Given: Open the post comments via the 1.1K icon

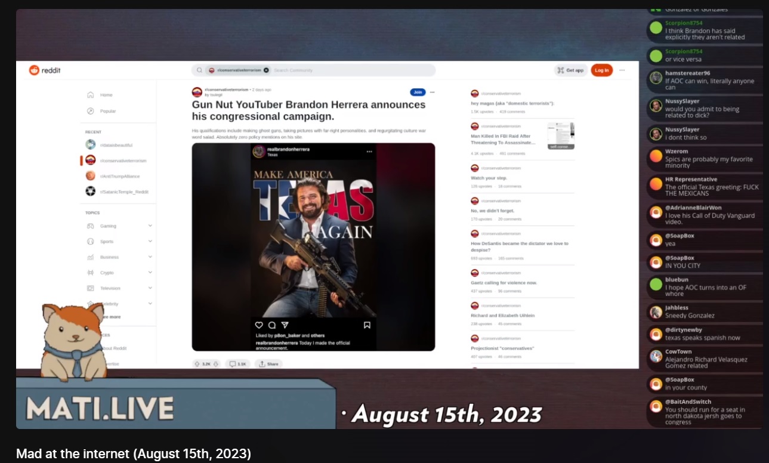Looking at the screenshot, I should pos(237,363).
